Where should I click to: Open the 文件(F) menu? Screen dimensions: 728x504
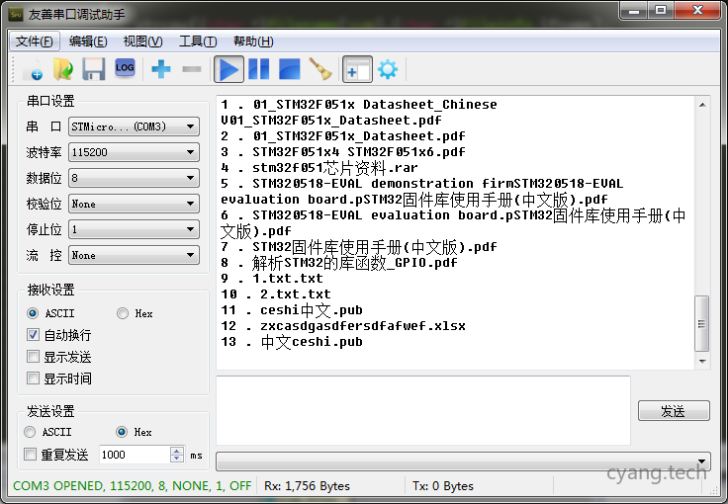pyautogui.click(x=36, y=41)
